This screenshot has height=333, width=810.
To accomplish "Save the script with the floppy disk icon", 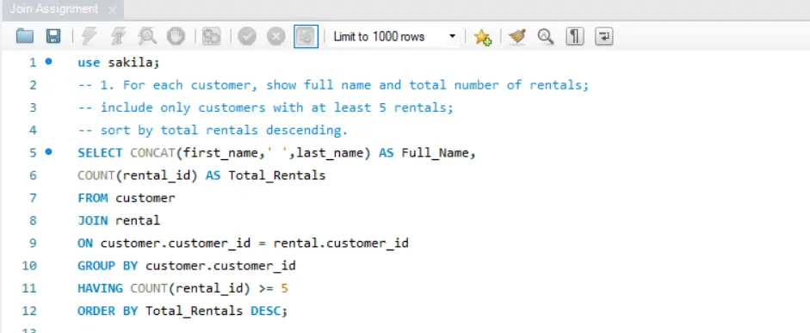I will click(53, 36).
